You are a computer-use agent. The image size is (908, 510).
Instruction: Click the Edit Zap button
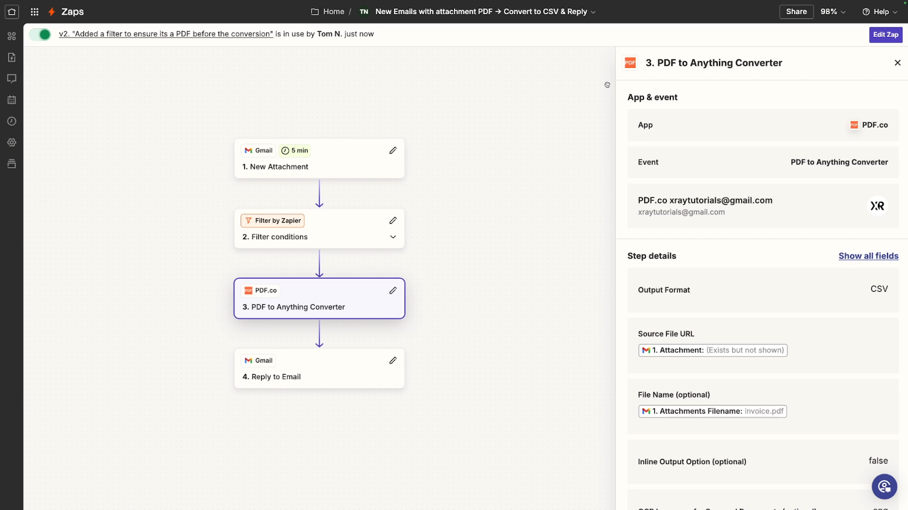885,35
